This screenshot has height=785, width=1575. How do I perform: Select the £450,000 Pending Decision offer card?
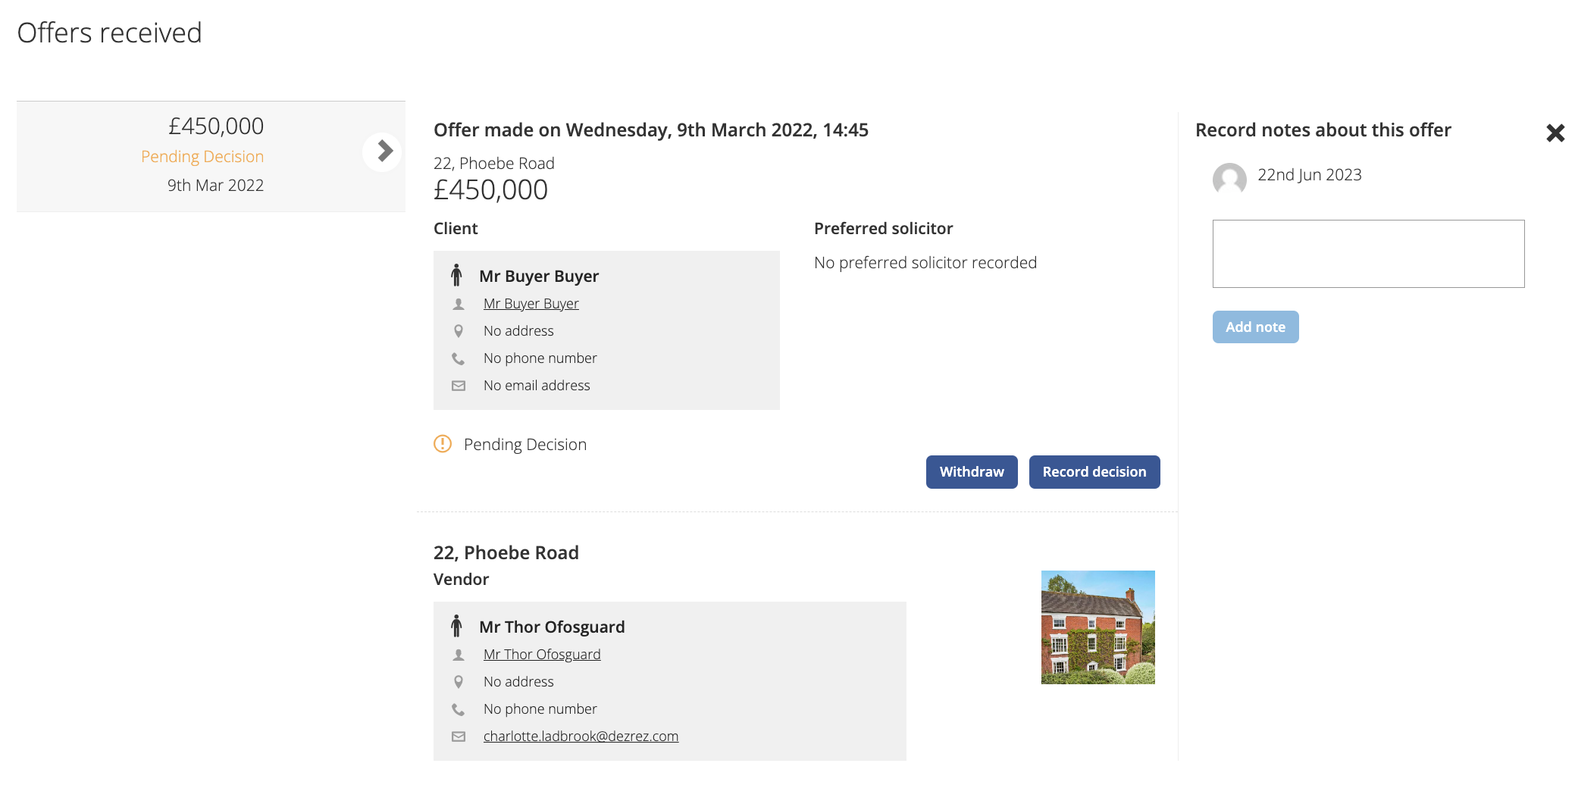[211, 156]
